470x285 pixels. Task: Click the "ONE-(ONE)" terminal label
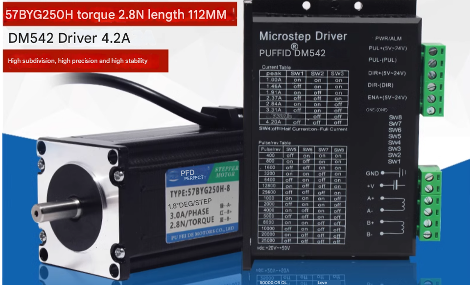377,110
